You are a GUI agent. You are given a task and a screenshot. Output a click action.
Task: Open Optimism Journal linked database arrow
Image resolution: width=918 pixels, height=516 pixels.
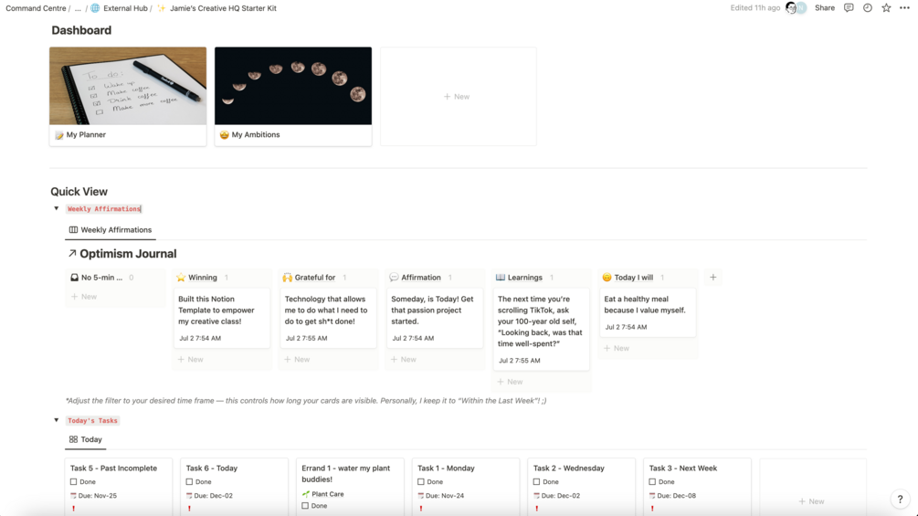tap(72, 253)
